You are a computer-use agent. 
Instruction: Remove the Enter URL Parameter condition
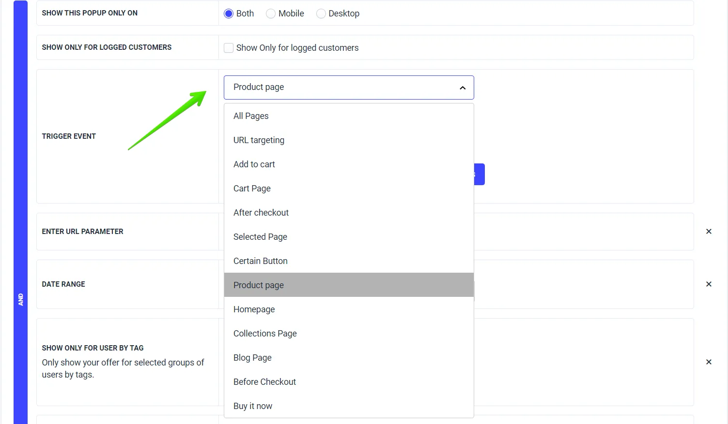[709, 232]
